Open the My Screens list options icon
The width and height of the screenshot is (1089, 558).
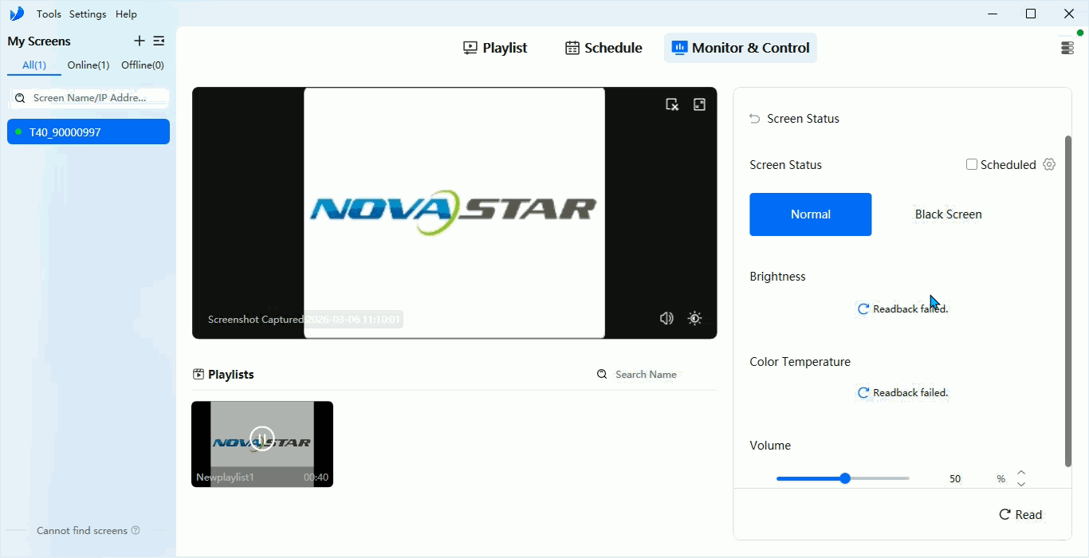tap(159, 41)
